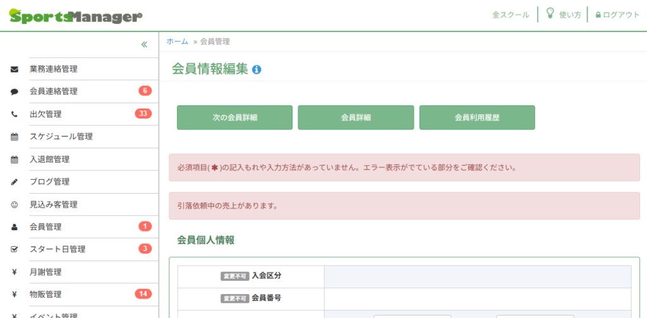Click the person icon for 会員管理
This screenshot has height=318, width=647.
(x=15, y=227)
